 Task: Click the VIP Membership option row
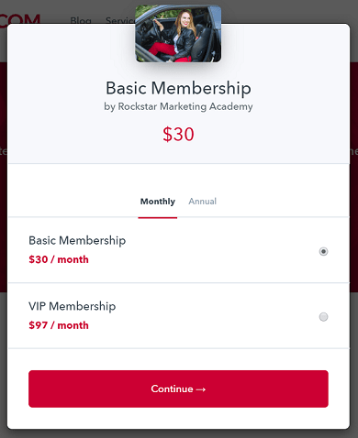coord(178,315)
